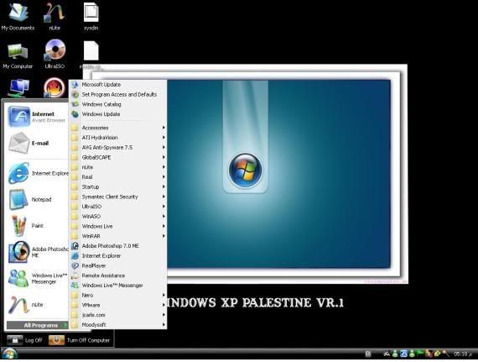Click Turn Off Computer button
This screenshot has height=362, width=478.
[80, 340]
